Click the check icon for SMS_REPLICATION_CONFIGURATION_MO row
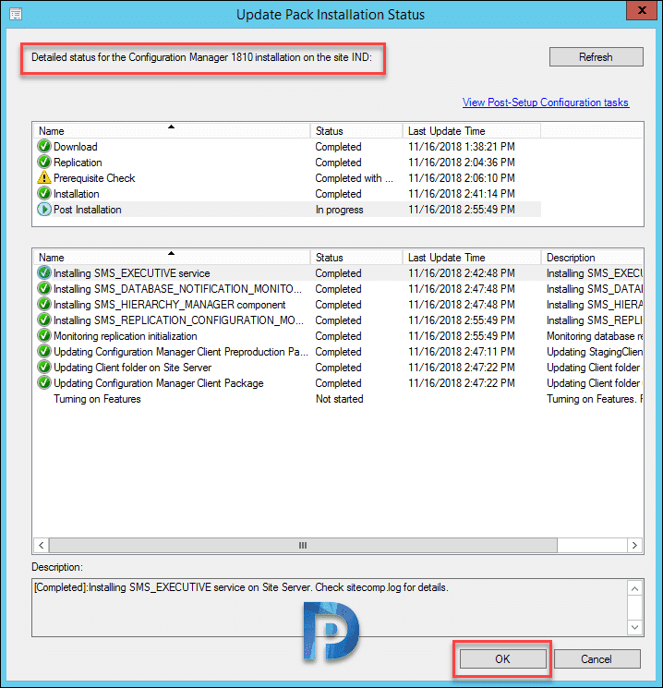The width and height of the screenshot is (663, 688). [44, 320]
